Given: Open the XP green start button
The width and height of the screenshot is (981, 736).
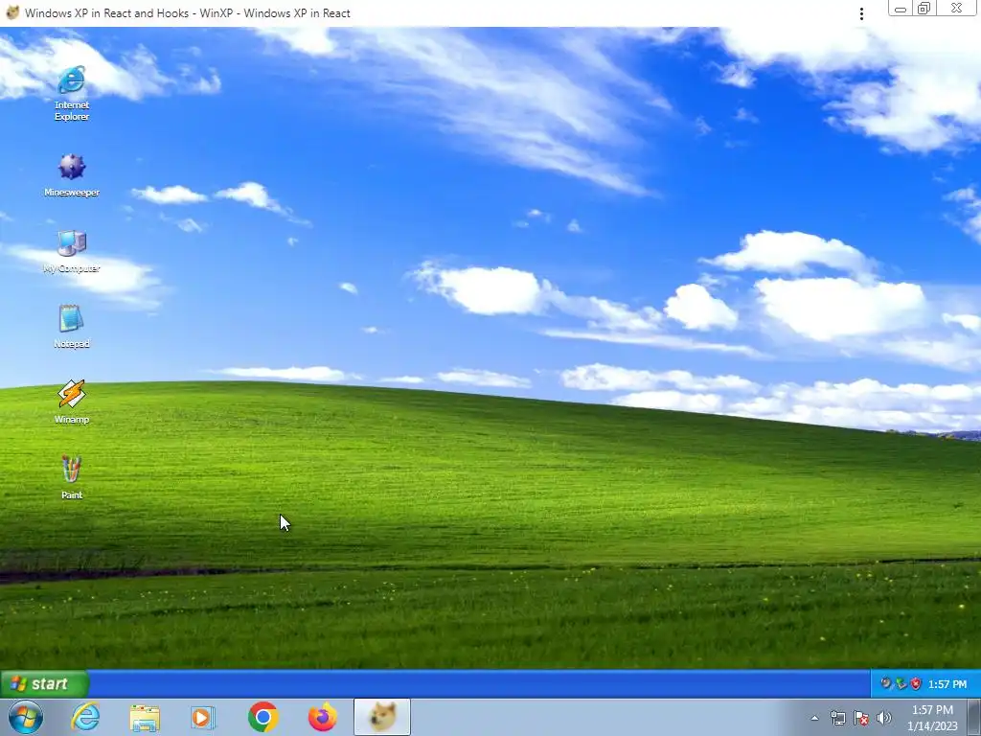Looking at the screenshot, I should 44,683.
